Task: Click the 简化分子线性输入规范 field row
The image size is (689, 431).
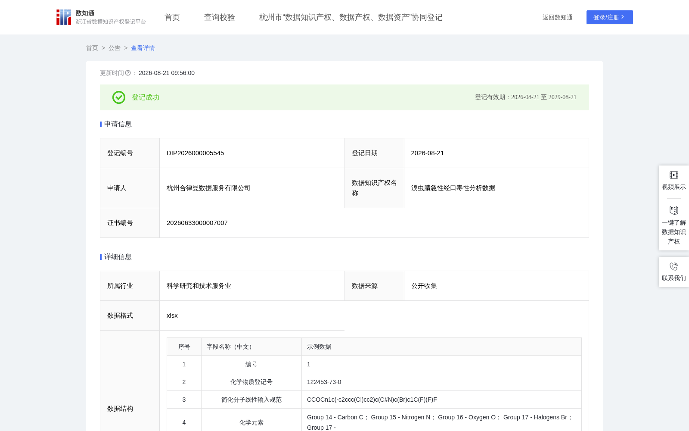Action: (251, 400)
